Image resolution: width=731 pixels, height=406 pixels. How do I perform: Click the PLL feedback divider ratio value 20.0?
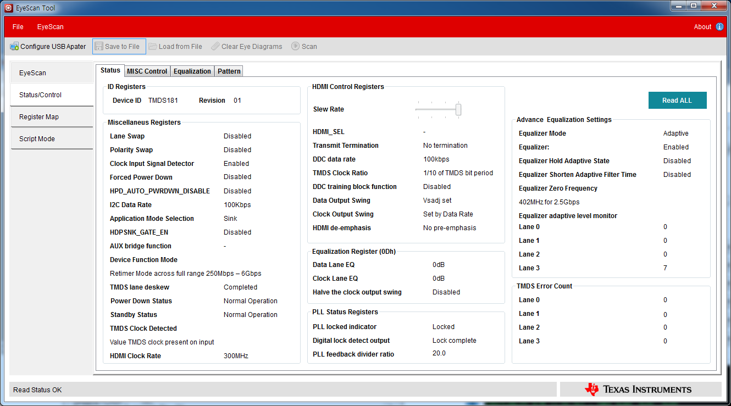(439, 353)
